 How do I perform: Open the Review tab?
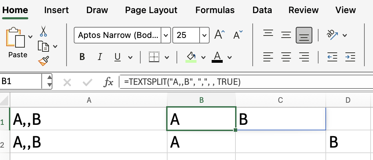tap(304, 10)
